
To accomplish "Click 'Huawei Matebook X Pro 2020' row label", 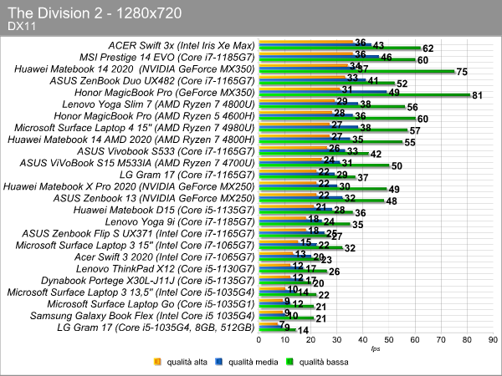I will tap(129, 186).
